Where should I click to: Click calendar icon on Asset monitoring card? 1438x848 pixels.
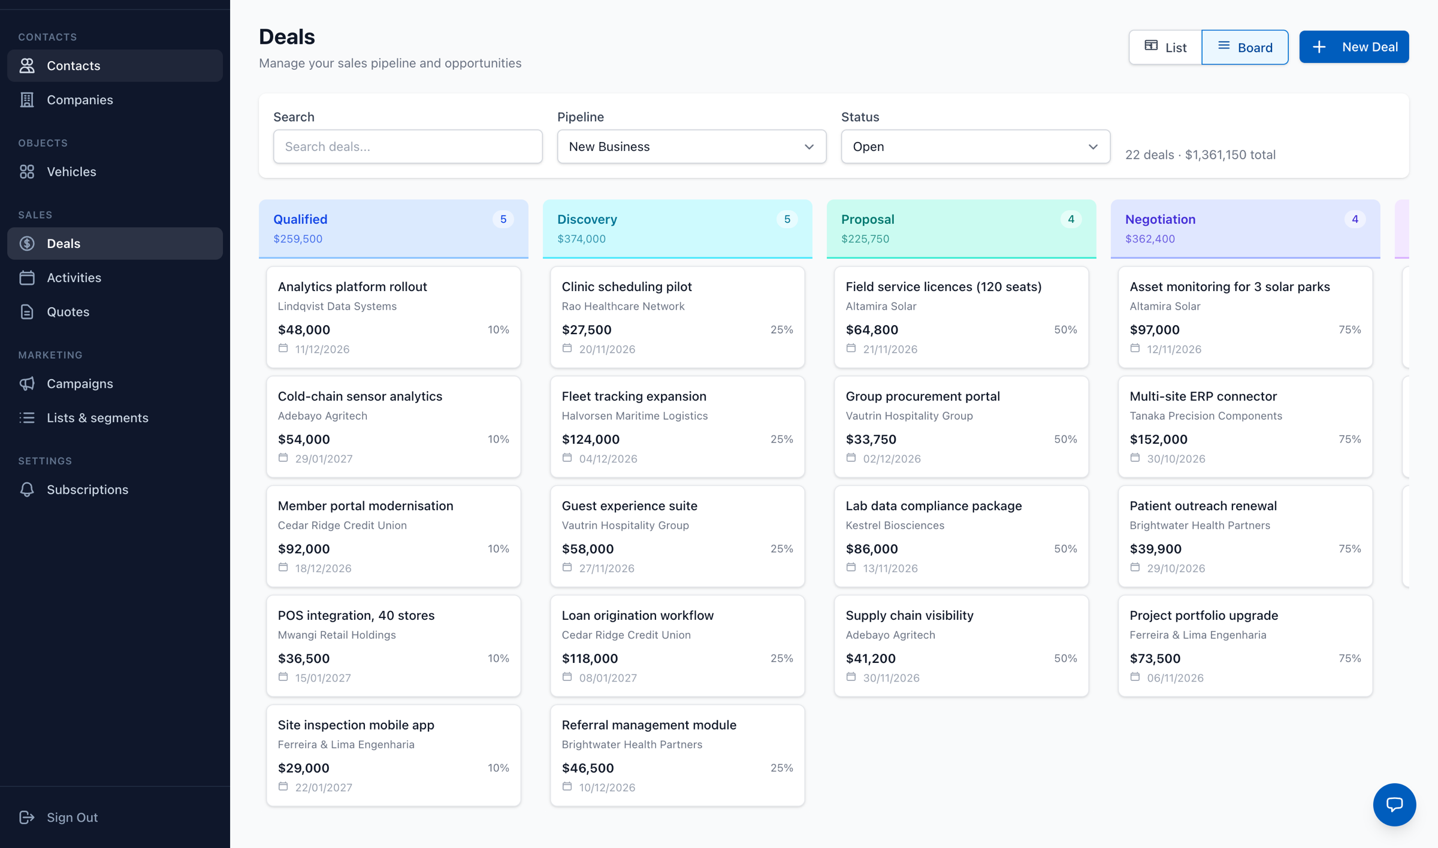[1135, 348]
